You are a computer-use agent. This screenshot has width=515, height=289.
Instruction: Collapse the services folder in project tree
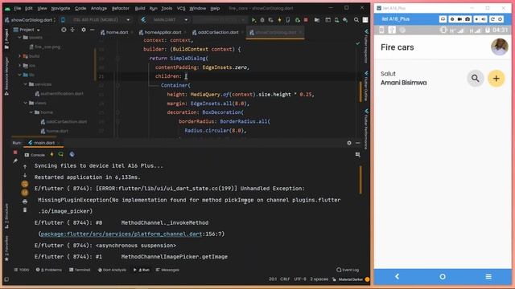[x=25, y=84]
